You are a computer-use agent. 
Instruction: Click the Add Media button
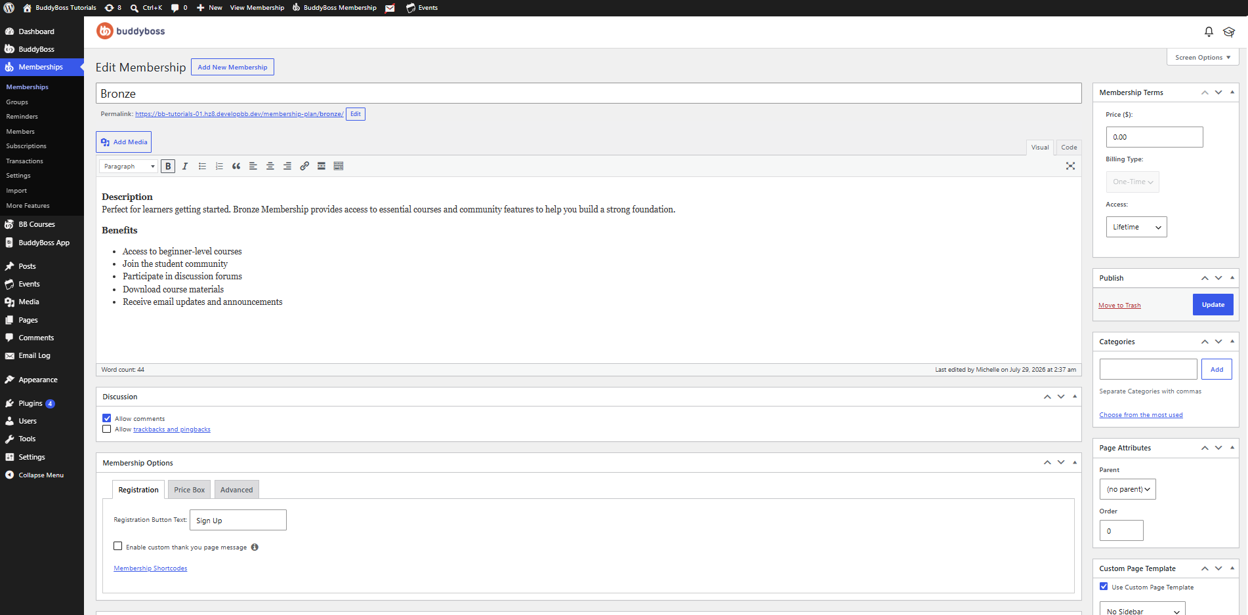coord(123,142)
